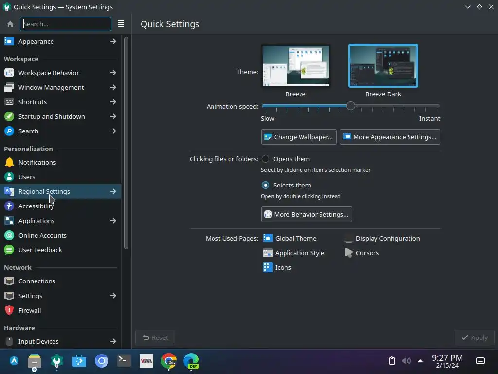Click the Regional Settings icon

click(x=9, y=191)
